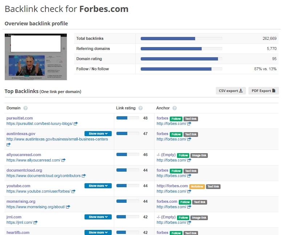The image size is (284, 235).
Task: Click the Follow tag in pursuitist.com row
Action: [x=176, y=119]
